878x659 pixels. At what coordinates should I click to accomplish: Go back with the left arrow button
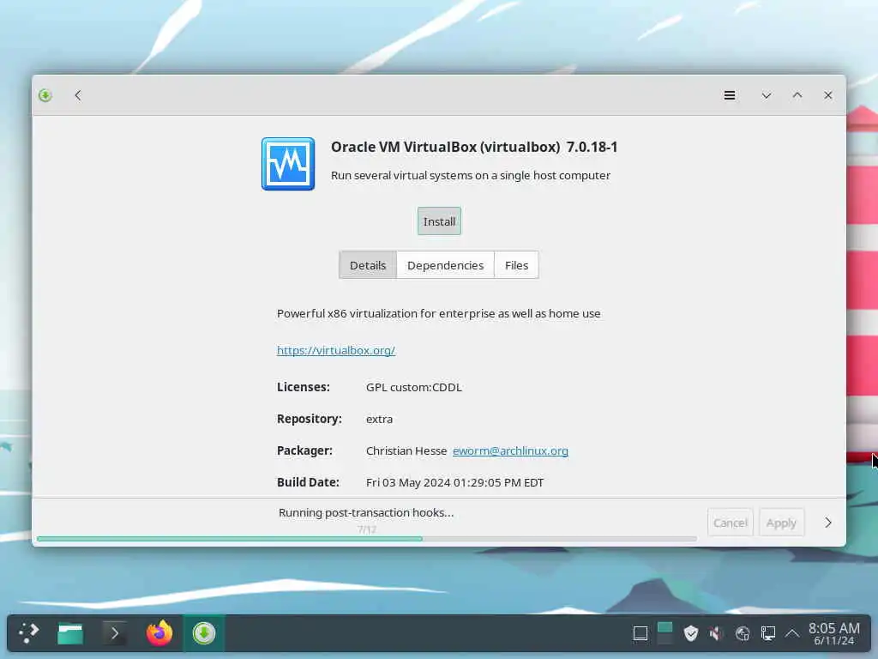pos(78,95)
